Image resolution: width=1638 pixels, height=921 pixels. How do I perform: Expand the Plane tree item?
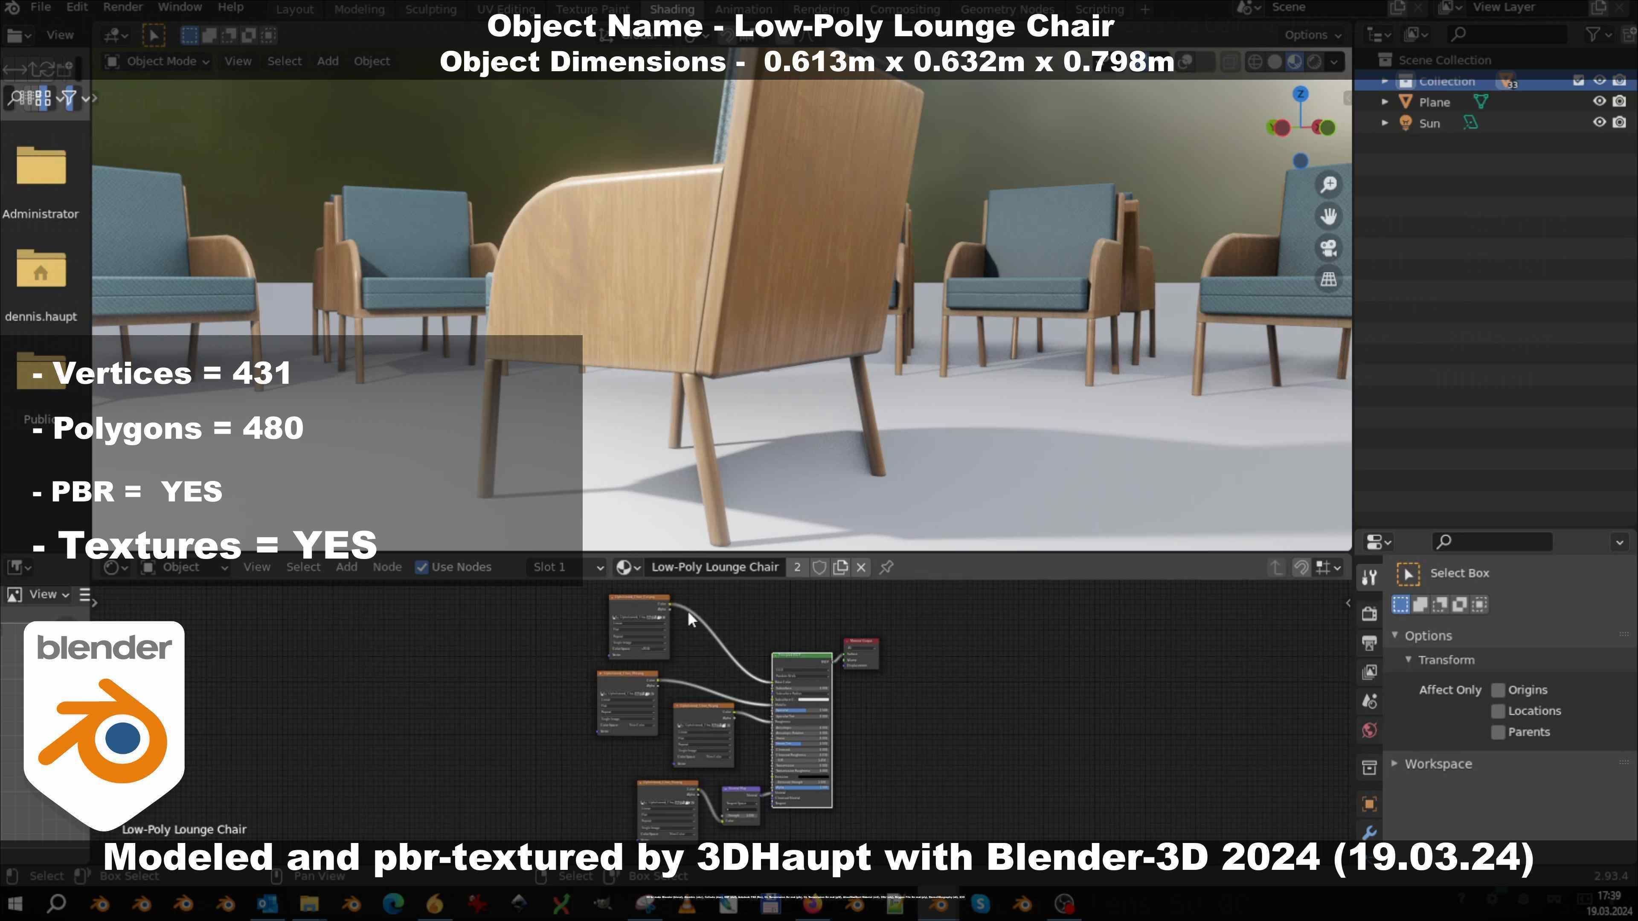coord(1385,102)
